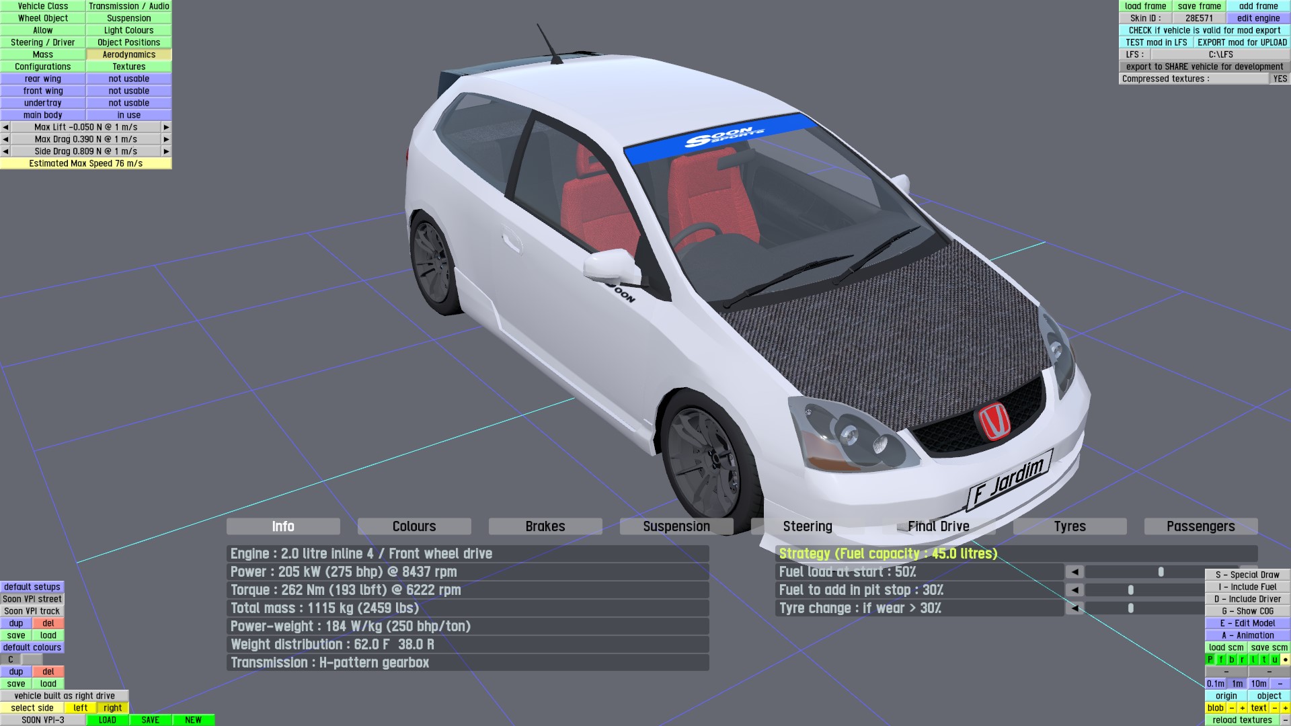Click the P view preset button

1210,659
